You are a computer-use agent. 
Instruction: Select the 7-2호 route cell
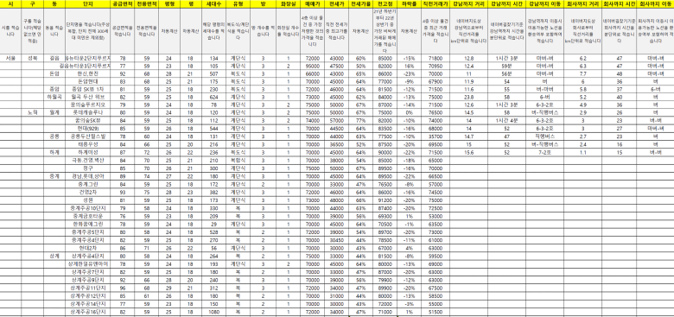pyautogui.click(x=544, y=152)
